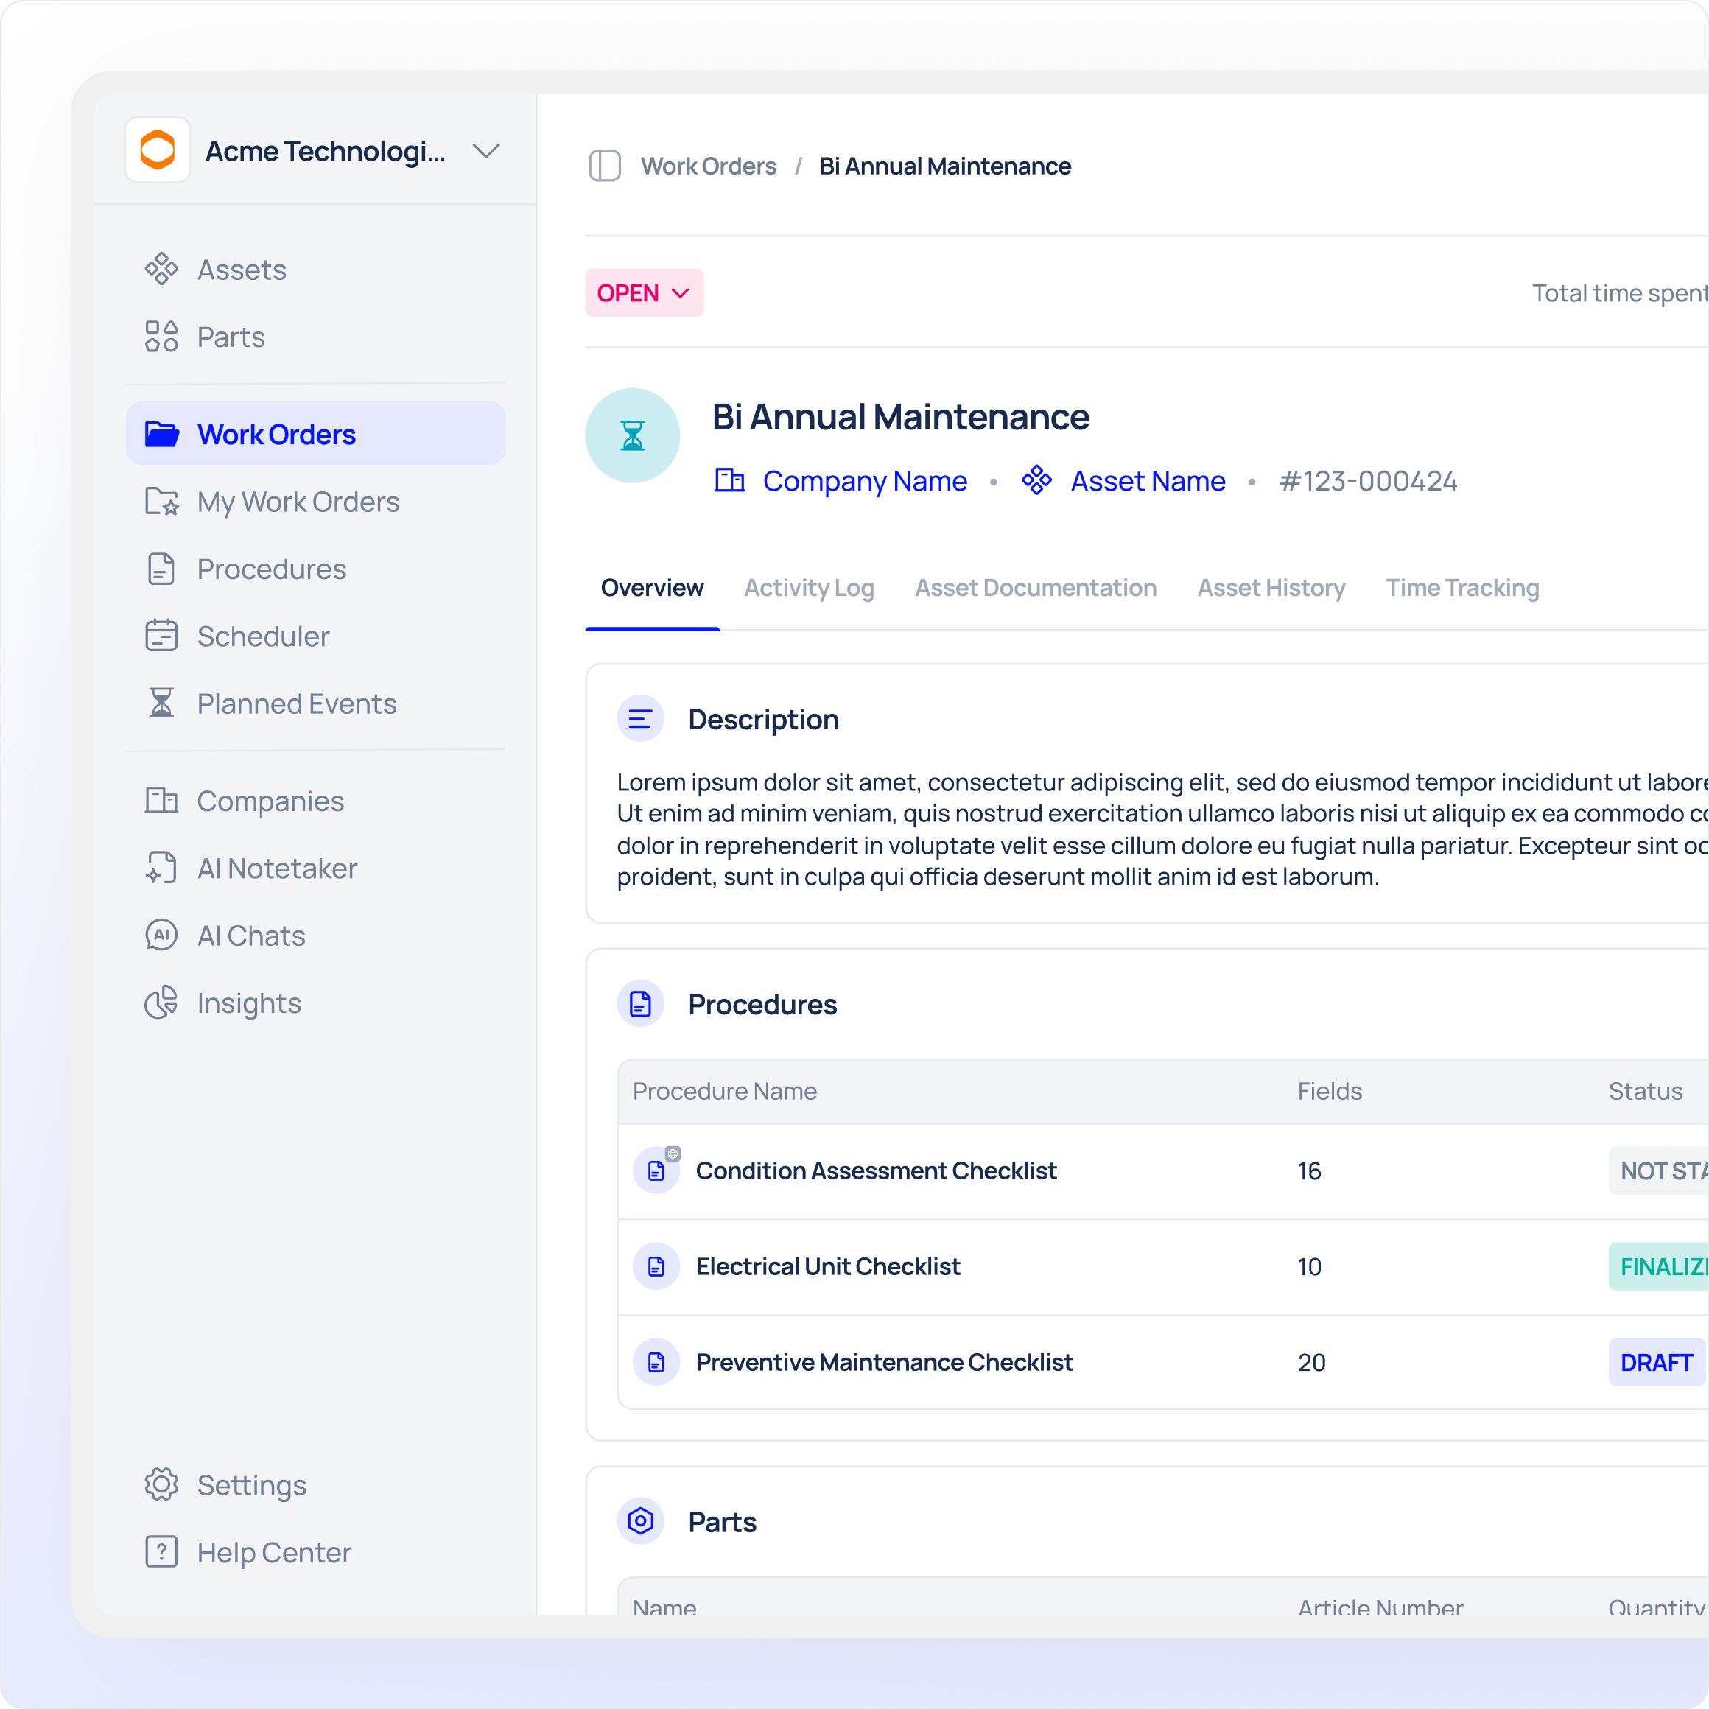Select the Time Tracking tab

[x=1461, y=589]
